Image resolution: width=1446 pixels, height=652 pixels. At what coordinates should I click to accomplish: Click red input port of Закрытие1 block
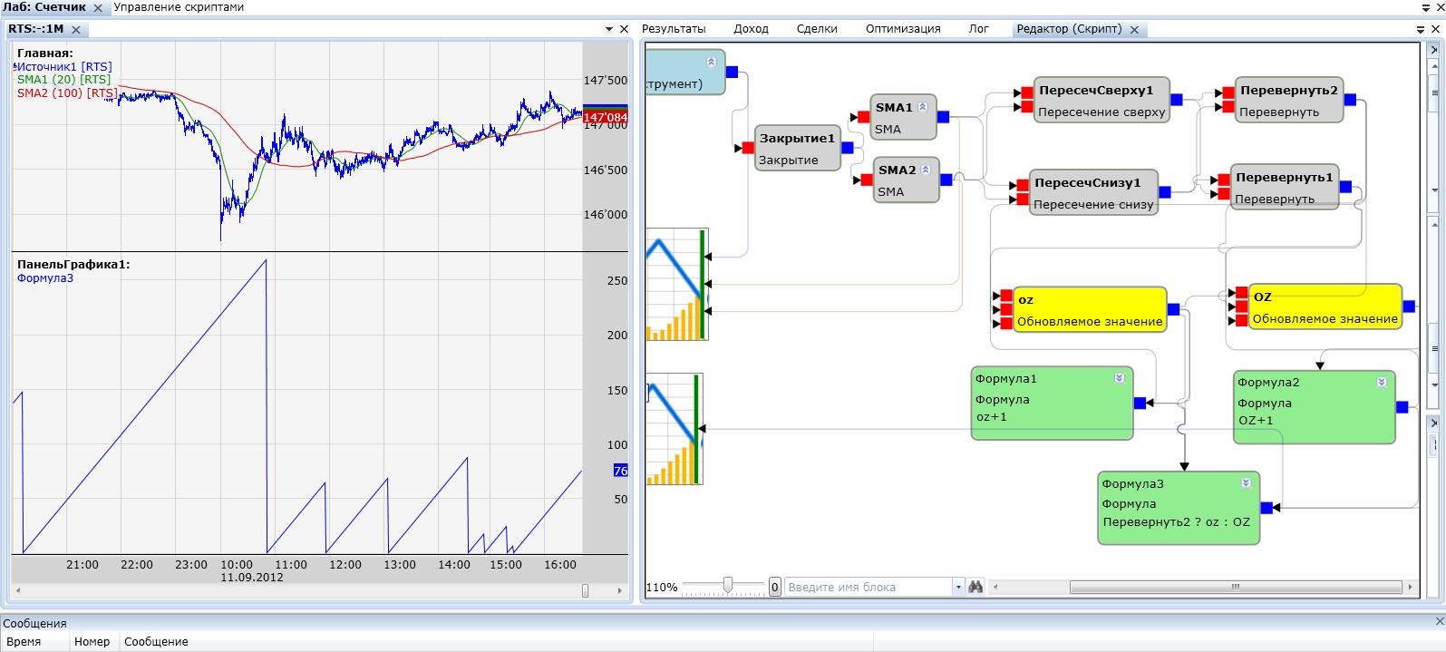coord(748,148)
